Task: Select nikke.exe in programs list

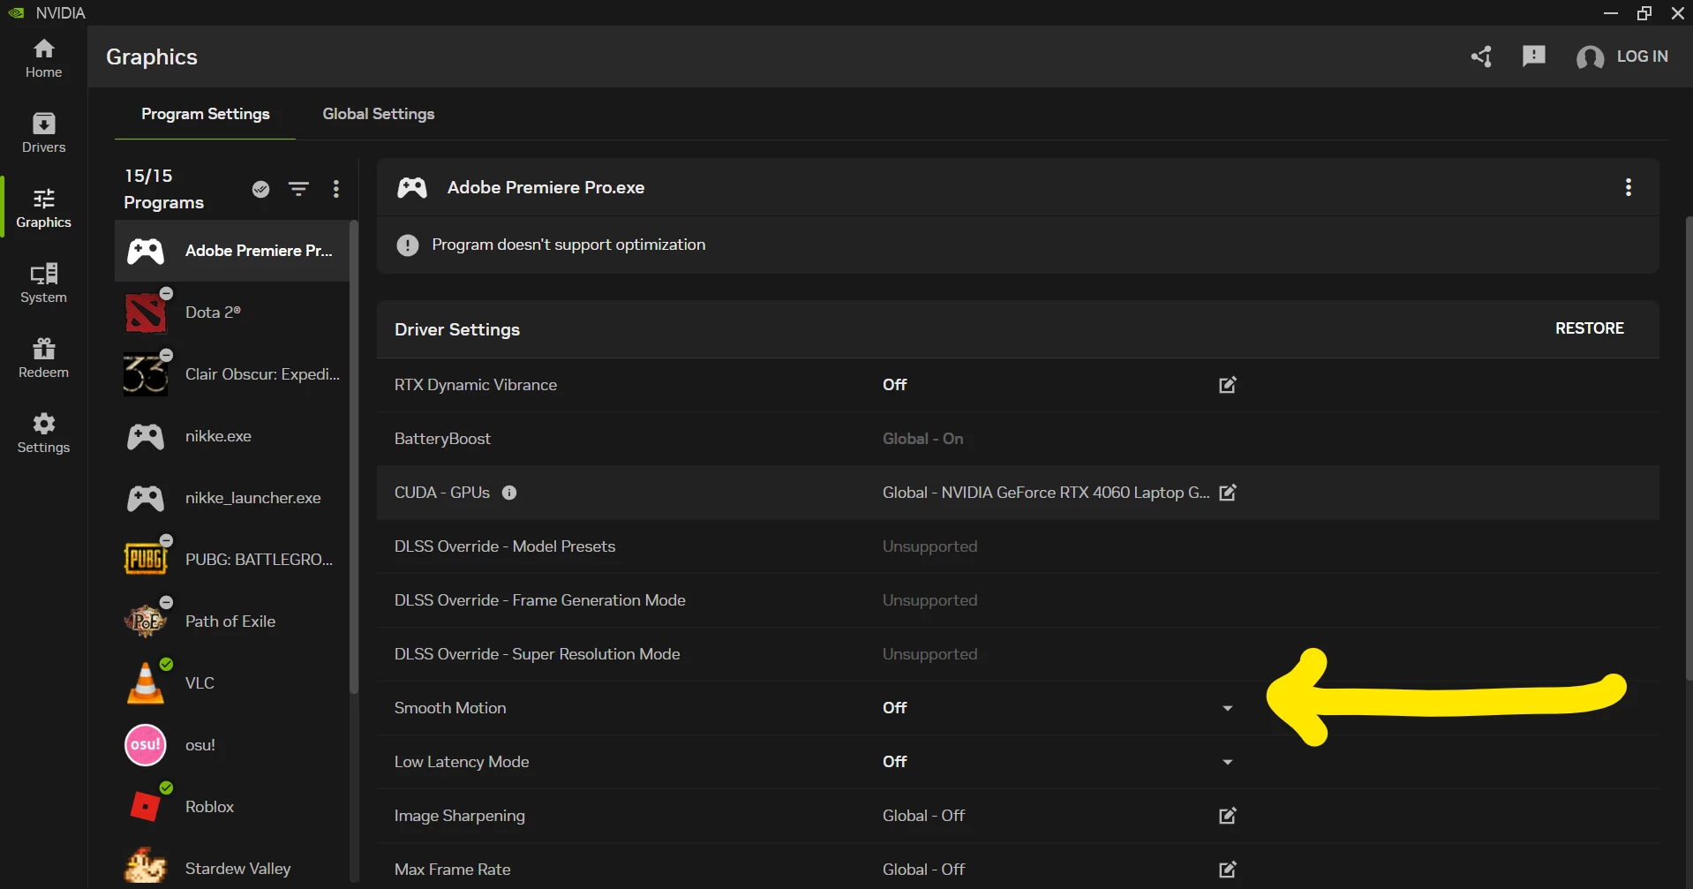Action: click(232, 436)
